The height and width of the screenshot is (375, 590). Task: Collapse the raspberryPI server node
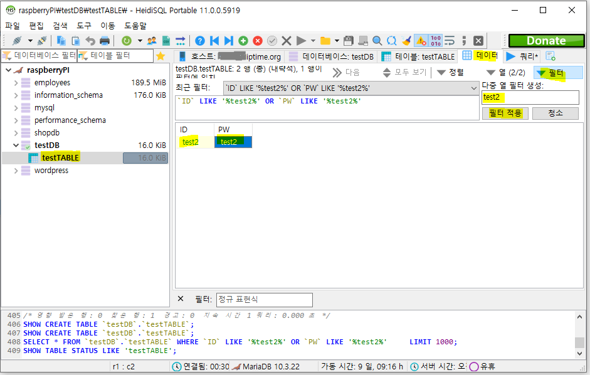coord(8,70)
